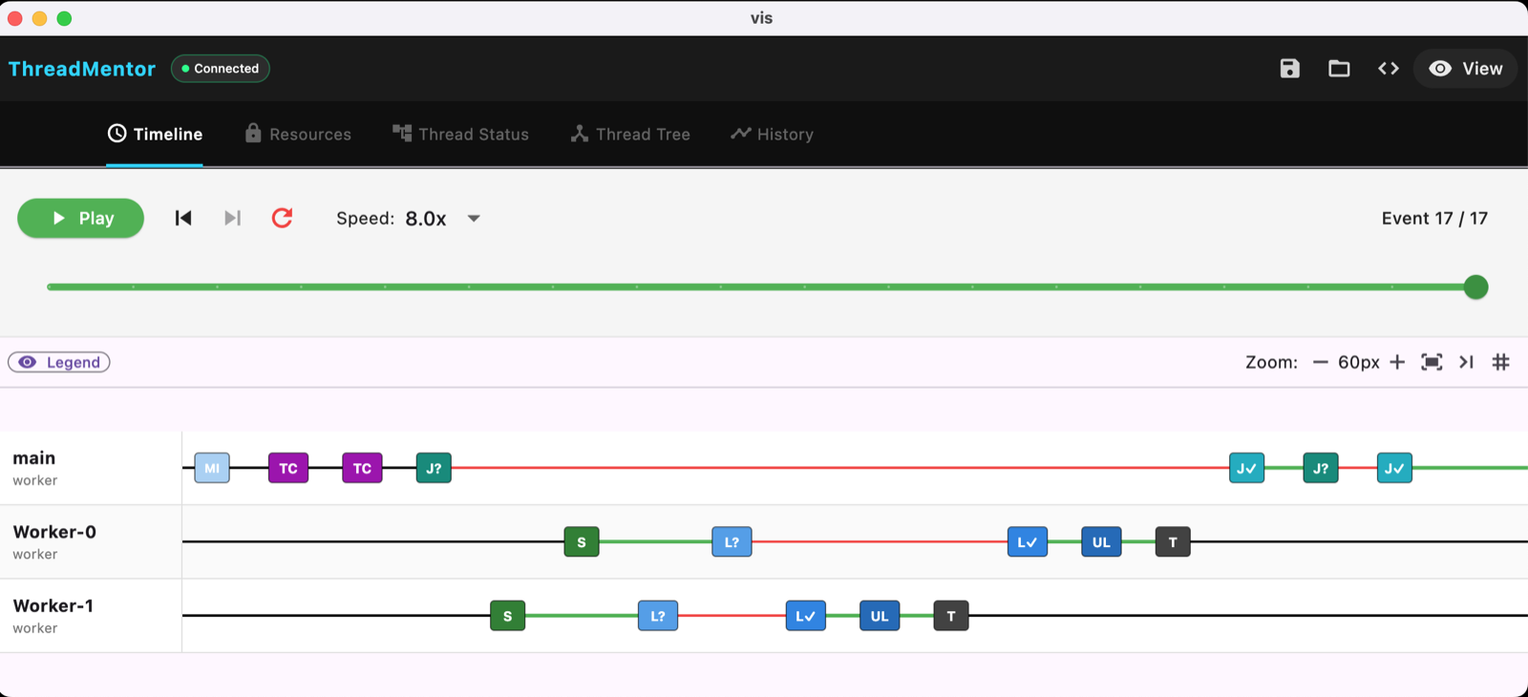The width and height of the screenshot is (1528, 697).
Task: Click the Event 17 / 17 counter
Action: click(x=1434, y=219)
